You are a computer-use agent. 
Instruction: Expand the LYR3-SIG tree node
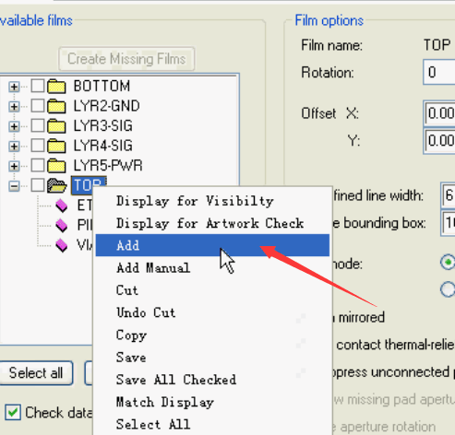14,126
